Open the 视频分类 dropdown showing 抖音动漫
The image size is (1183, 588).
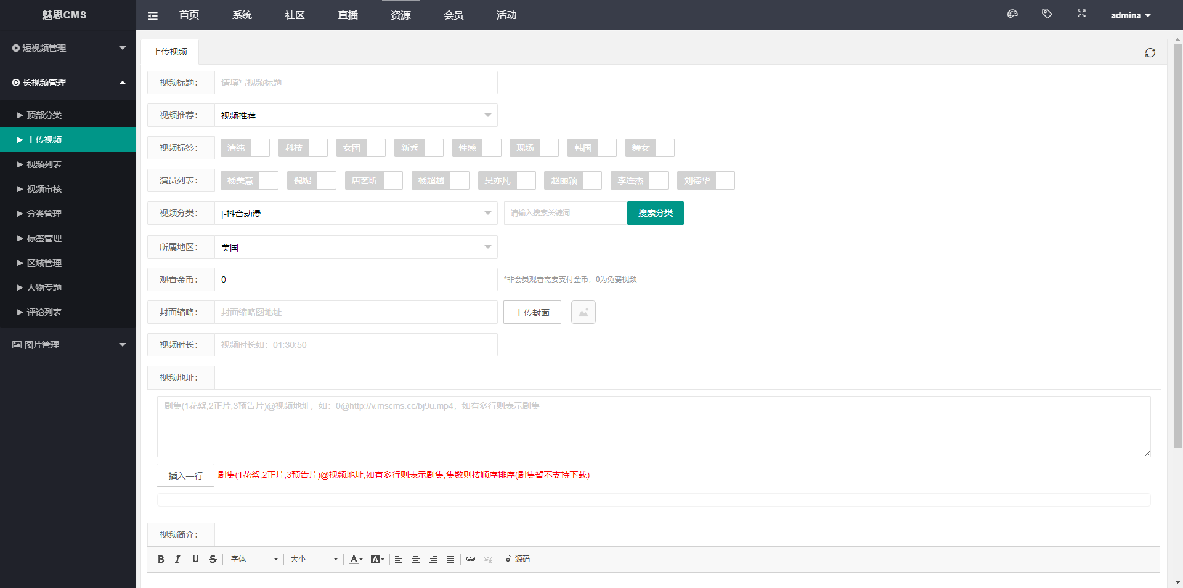(x=356, y=213)
